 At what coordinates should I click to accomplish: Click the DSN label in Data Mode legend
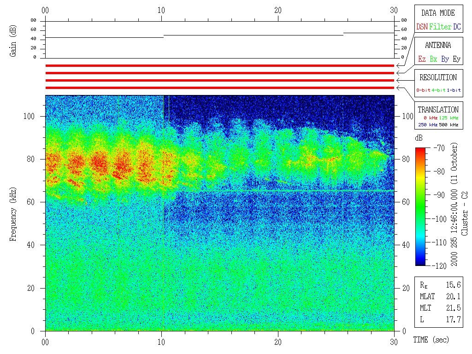coord(422,27)
